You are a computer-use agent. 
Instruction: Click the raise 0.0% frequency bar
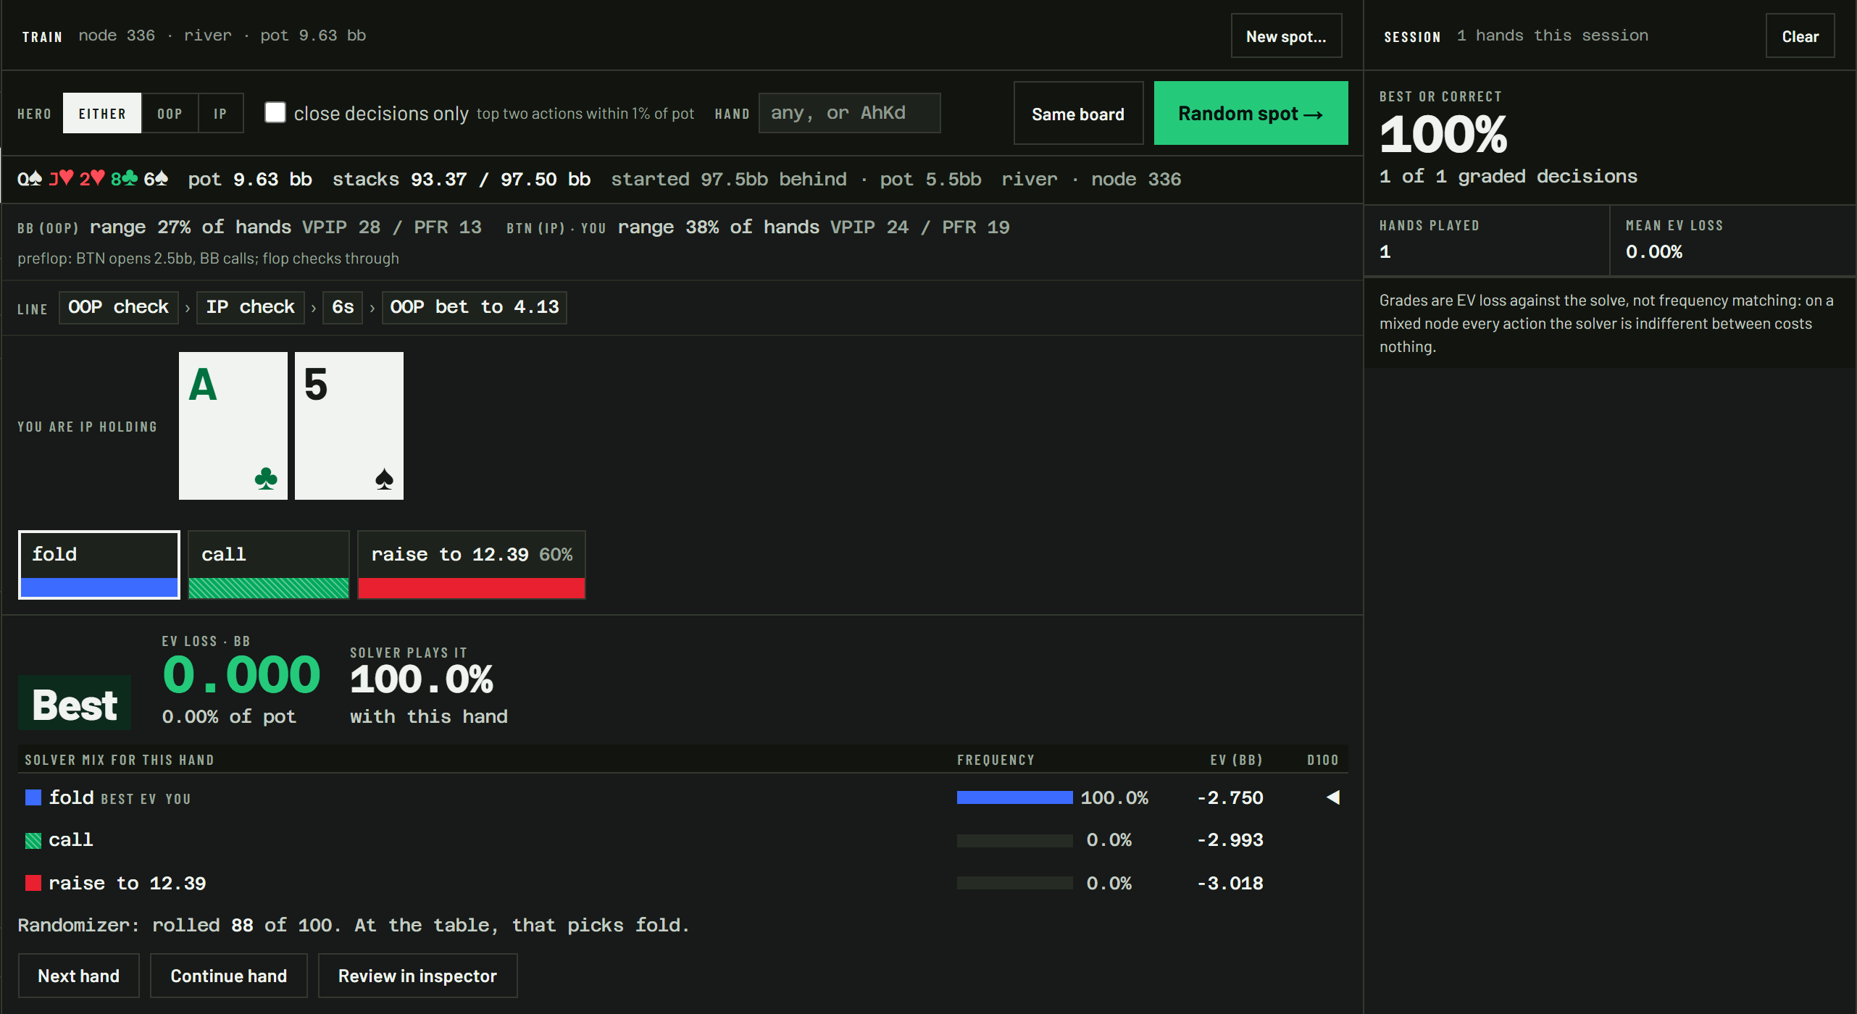click(1014, 883)
